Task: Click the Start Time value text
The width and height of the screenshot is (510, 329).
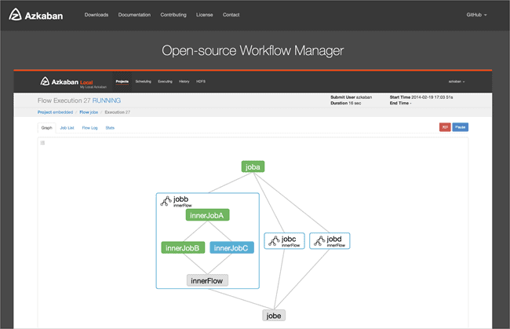Action: (432, 97)
